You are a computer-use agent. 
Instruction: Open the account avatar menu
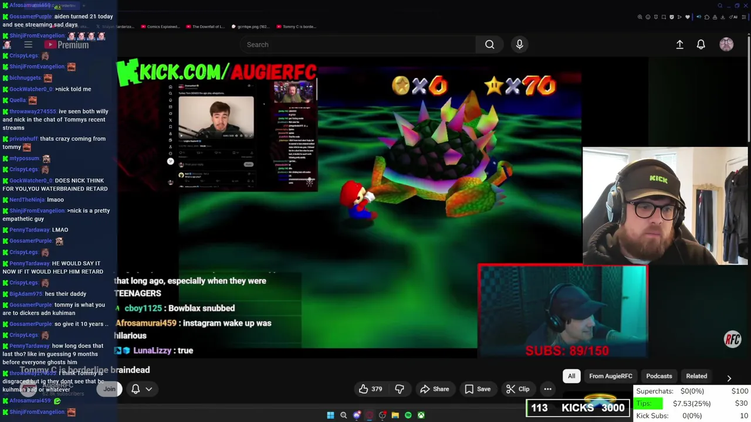pyautogui.click(x=726, y=45)
